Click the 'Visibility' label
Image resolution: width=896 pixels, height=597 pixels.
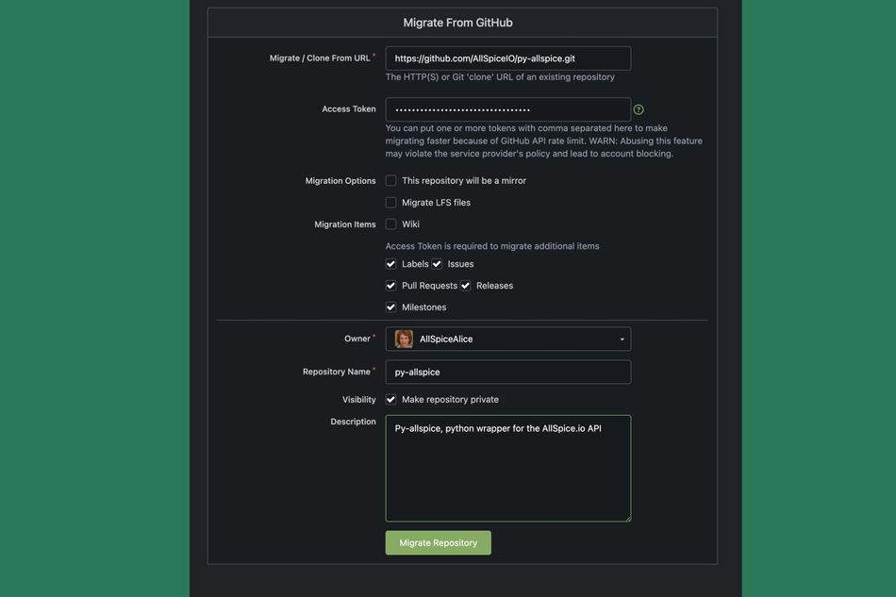(x=358, y=400)
